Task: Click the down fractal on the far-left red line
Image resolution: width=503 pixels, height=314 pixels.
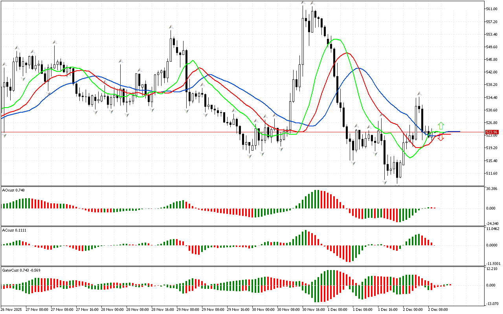Action: [x=4, y=135]
